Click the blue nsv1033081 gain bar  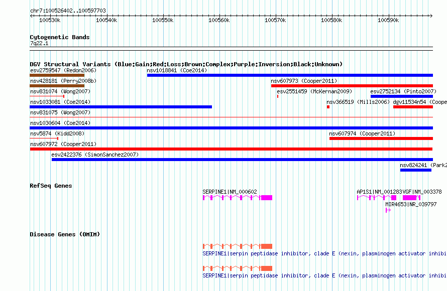tap(121, 107)
